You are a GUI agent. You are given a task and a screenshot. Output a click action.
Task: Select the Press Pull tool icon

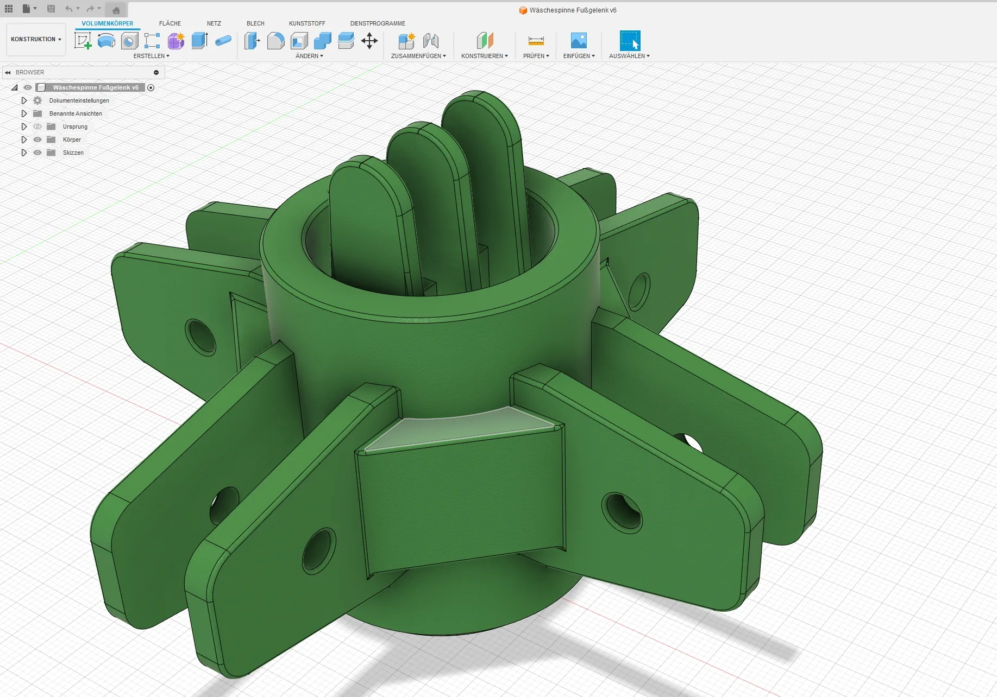tap(252, 41)
